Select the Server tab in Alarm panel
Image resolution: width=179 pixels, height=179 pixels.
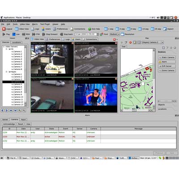pyautogui.click(x=5, y=119)
